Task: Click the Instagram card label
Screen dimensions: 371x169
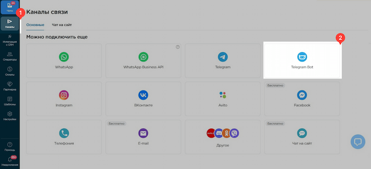Action: [x=64, y=105]
